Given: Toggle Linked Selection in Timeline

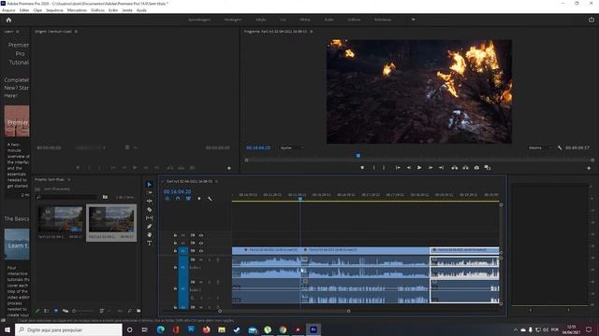Looking at the screenshot, I should (x=188, y=199).
